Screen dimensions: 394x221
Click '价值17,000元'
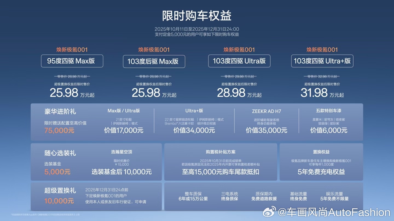click(124, 130)
